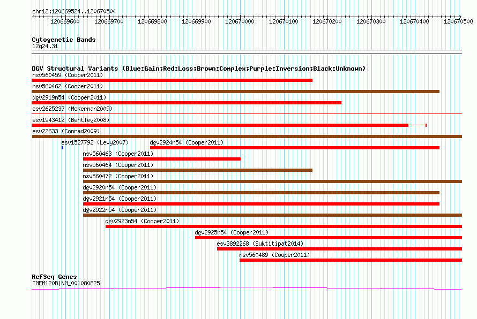
Task: Select the brown dgv2920n54 bar
Action: click(262, 193)
